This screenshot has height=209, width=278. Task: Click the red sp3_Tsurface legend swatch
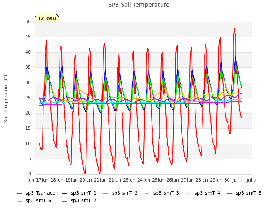click(x=19, y=193)
